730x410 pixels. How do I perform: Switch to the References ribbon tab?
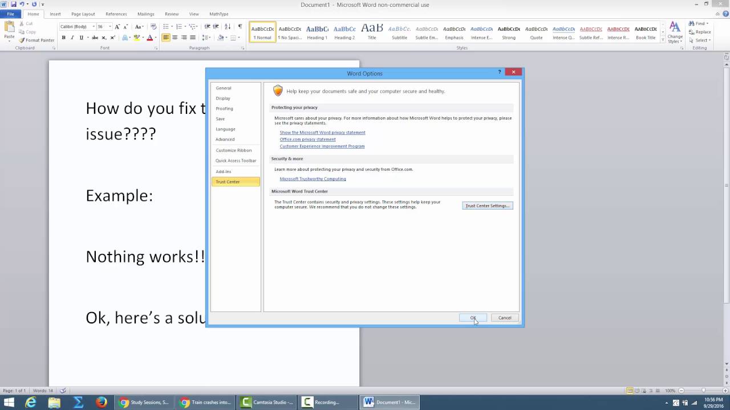pyautogui.click(x=116, y=14)
